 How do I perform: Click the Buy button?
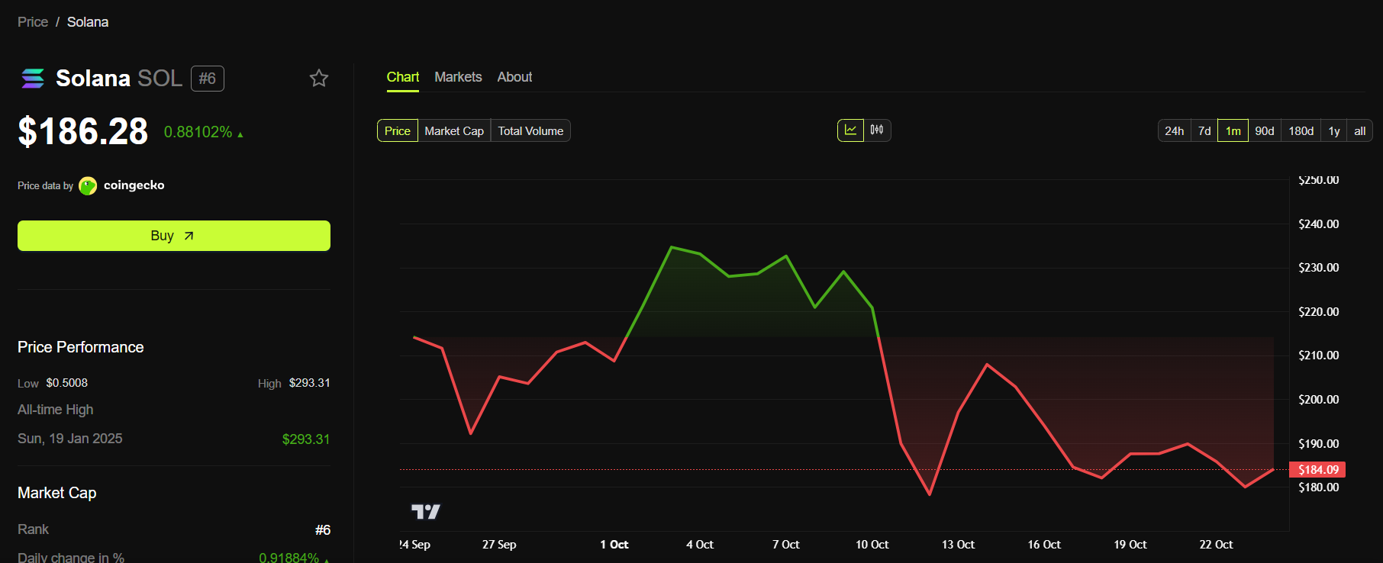point(174,236)
